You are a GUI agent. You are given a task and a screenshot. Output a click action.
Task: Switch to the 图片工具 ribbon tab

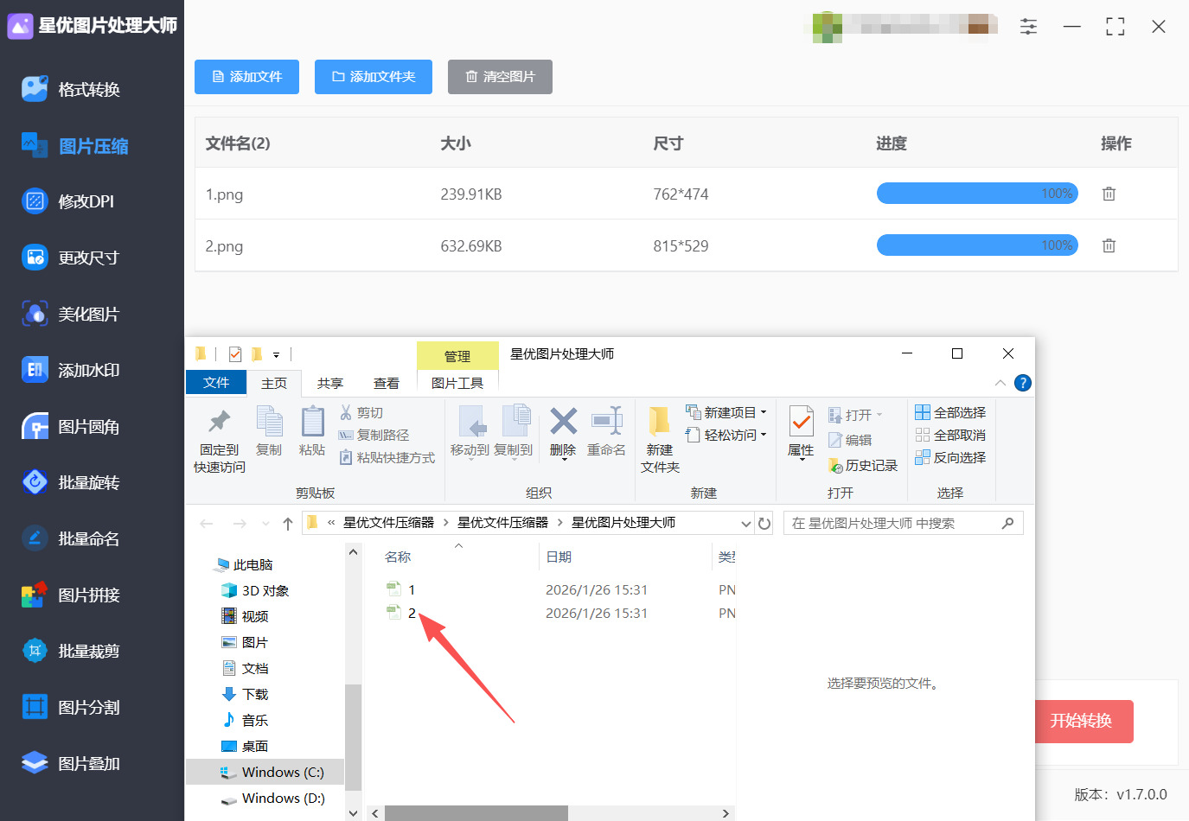(457, 382)
